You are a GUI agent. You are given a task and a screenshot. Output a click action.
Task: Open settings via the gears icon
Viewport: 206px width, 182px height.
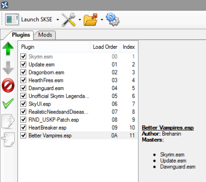113,19
